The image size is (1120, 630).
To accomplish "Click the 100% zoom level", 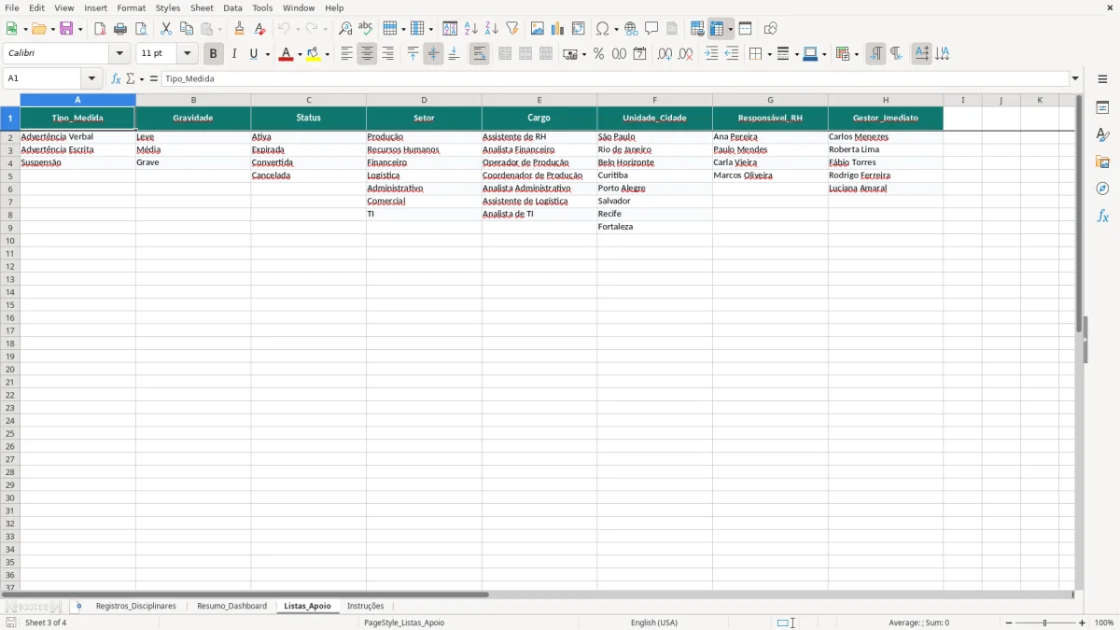I will pyautogui.click(x=1104, y=623).
